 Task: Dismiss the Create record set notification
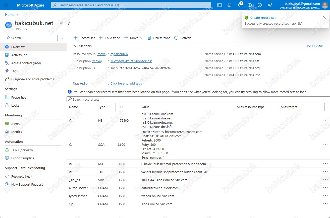tap(324, 17)
